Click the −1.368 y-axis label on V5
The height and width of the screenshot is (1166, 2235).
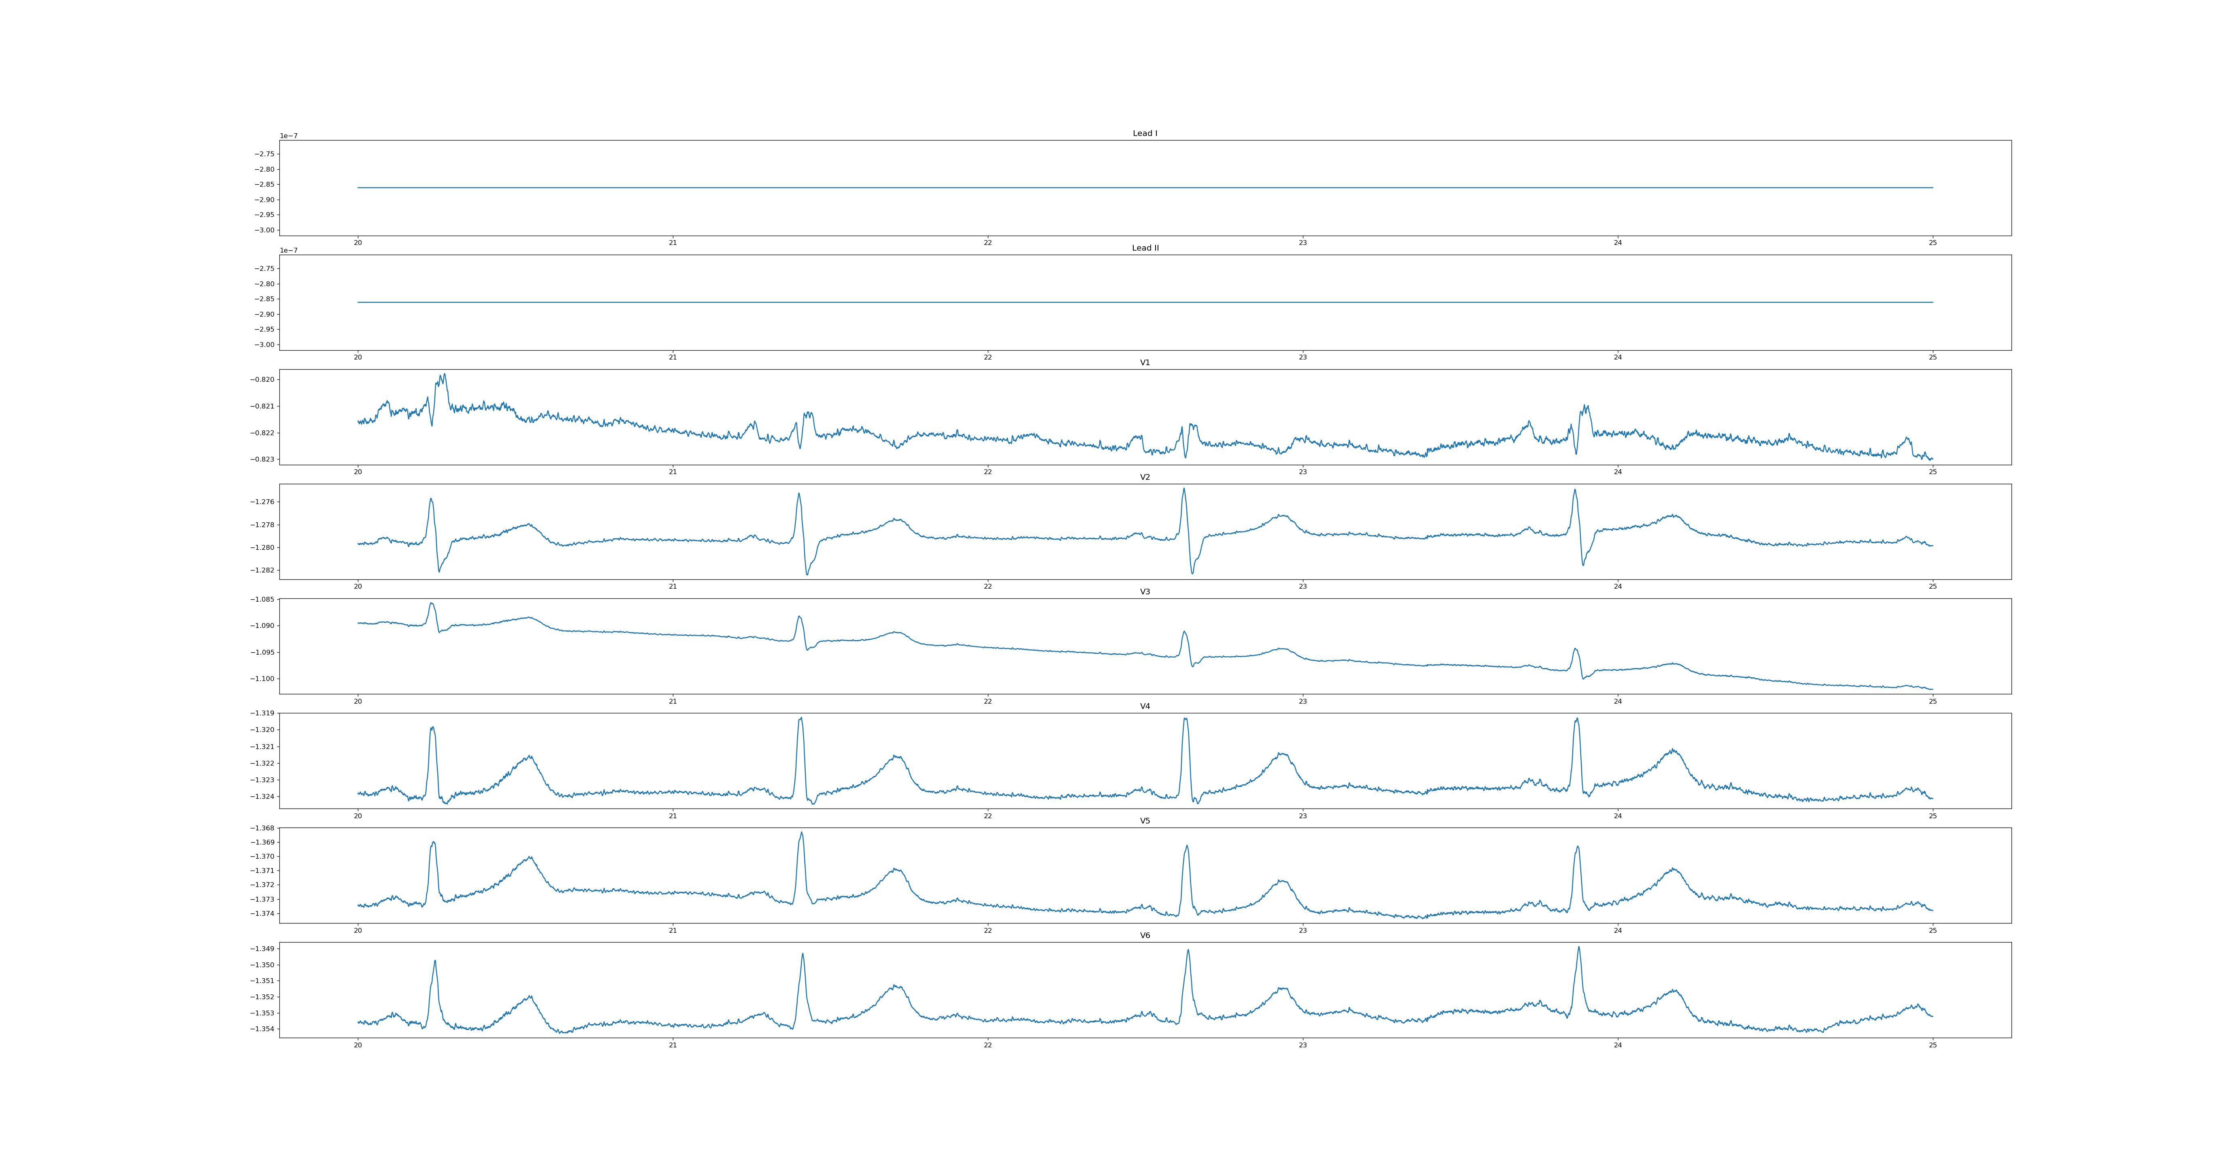click(x=262, y=828)
